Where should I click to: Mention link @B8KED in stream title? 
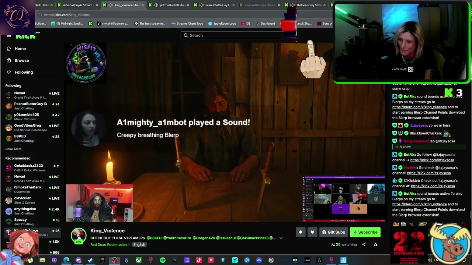(x=154, y=238)
